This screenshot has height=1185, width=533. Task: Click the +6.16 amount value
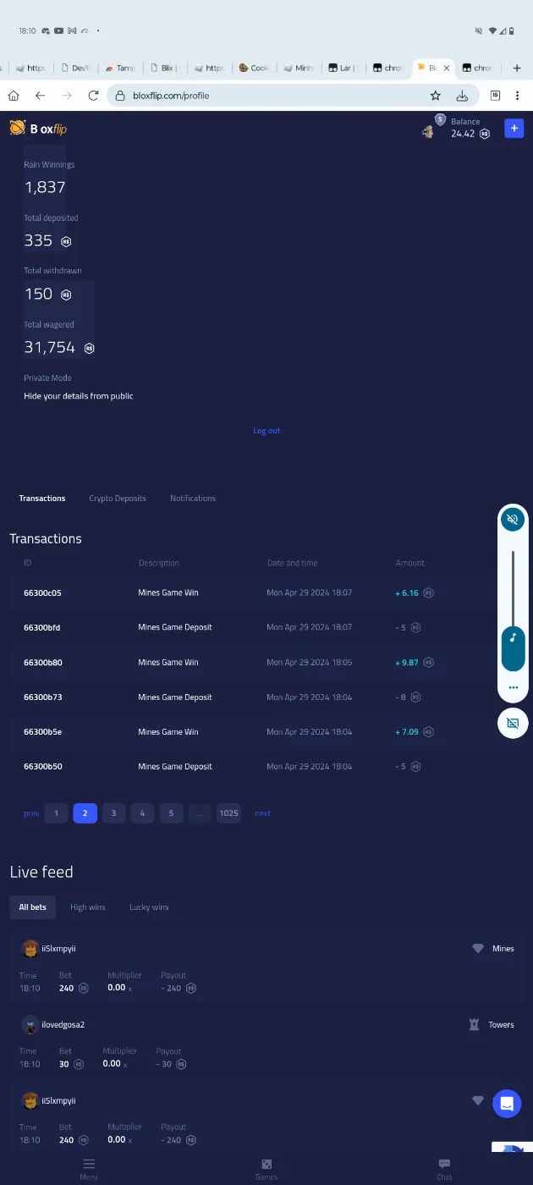pos(407,593)
